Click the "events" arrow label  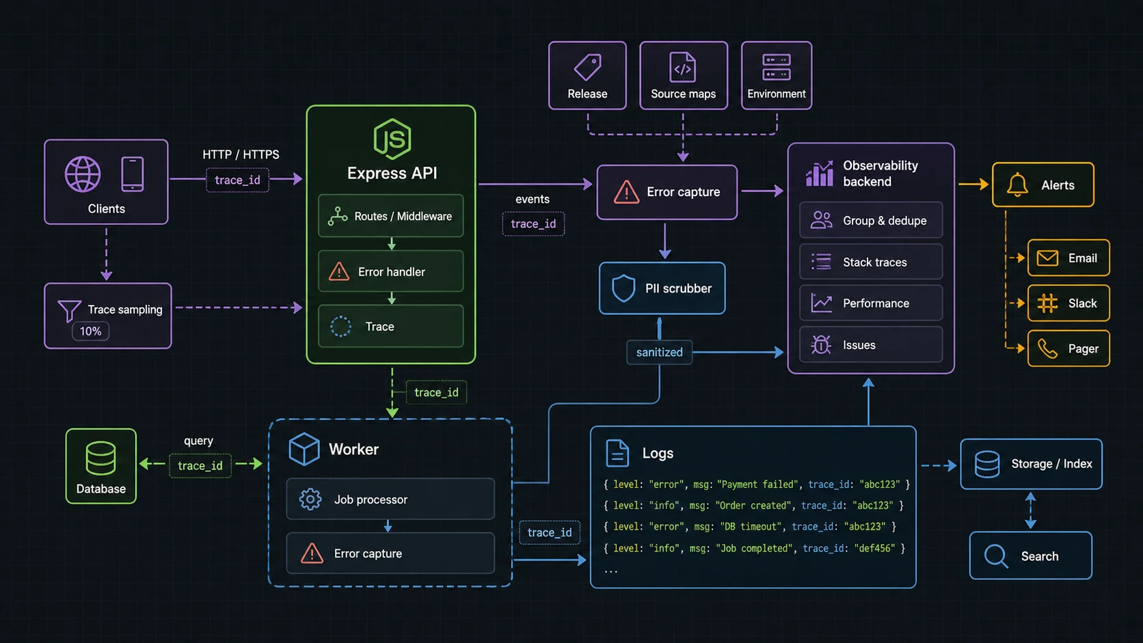[x=533, y=199]
